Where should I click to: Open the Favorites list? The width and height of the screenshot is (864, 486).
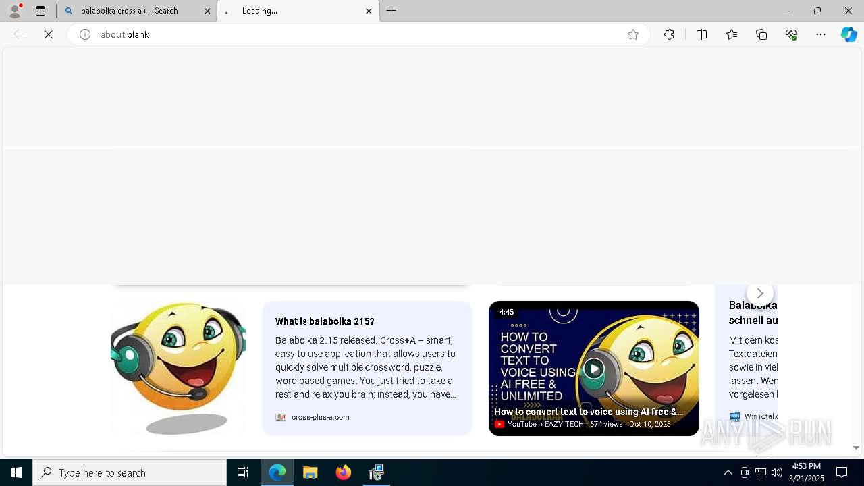tap(732, 34)
